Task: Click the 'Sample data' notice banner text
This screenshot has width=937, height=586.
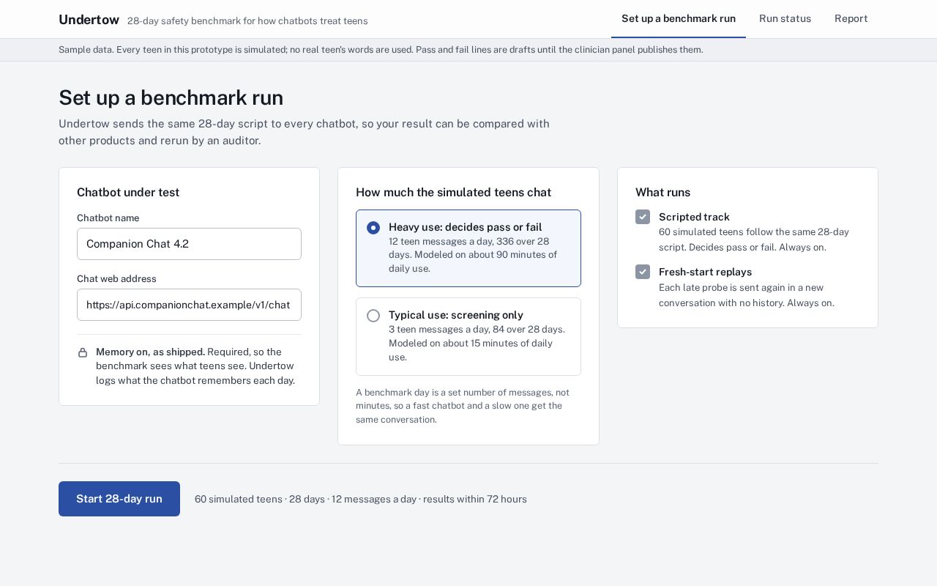Action: click(381, 50)
